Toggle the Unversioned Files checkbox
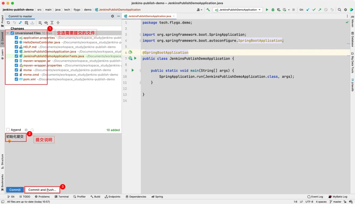The height and width of the screenshot is (204, 355). [x=12, y=33]
